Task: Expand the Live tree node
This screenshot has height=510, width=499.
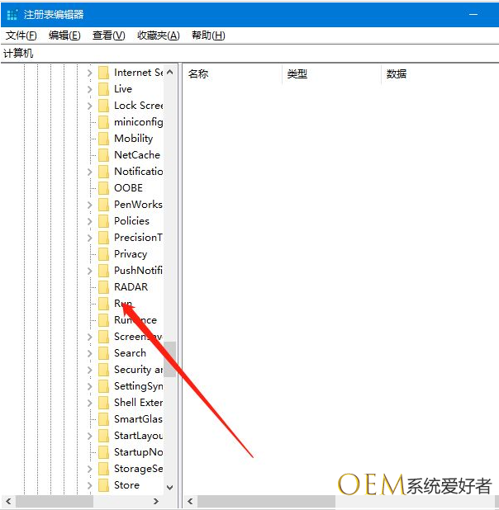Action: [90, 89]
